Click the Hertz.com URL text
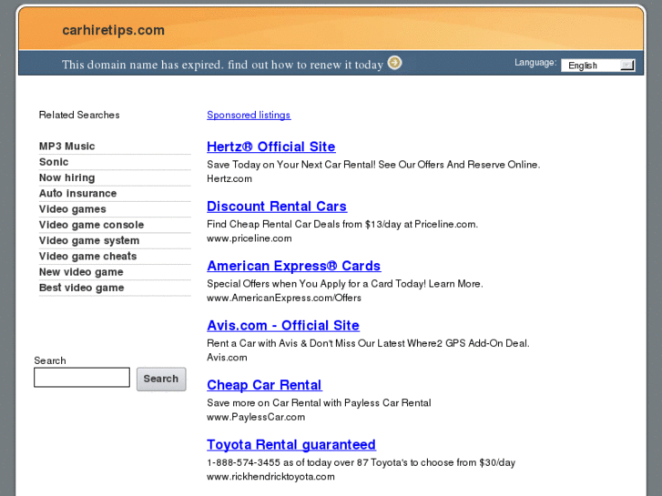The image size is (662, 496). (229, 178)
